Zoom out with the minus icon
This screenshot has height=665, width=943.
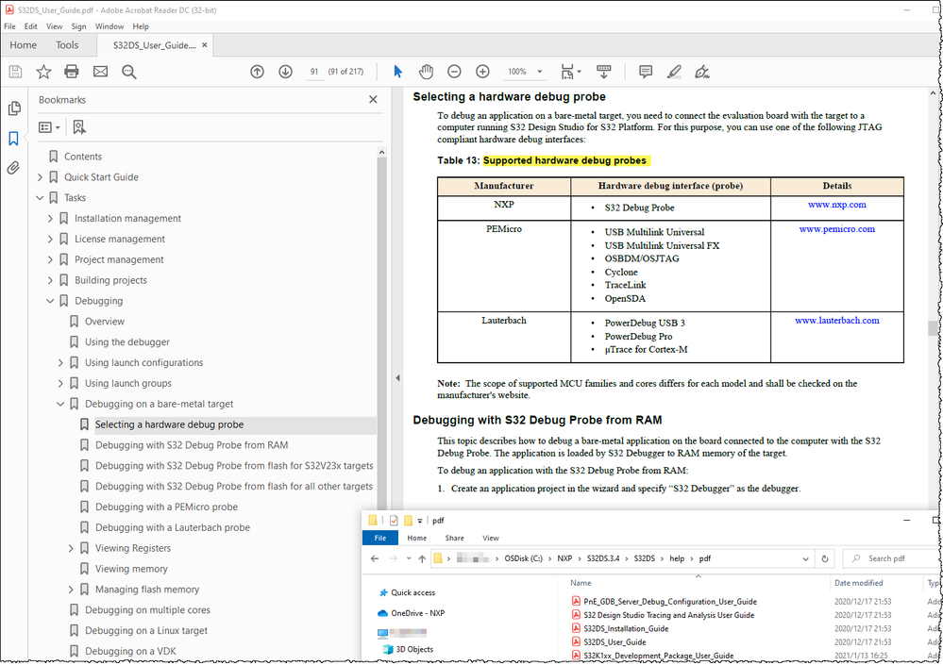coord(454,72)
